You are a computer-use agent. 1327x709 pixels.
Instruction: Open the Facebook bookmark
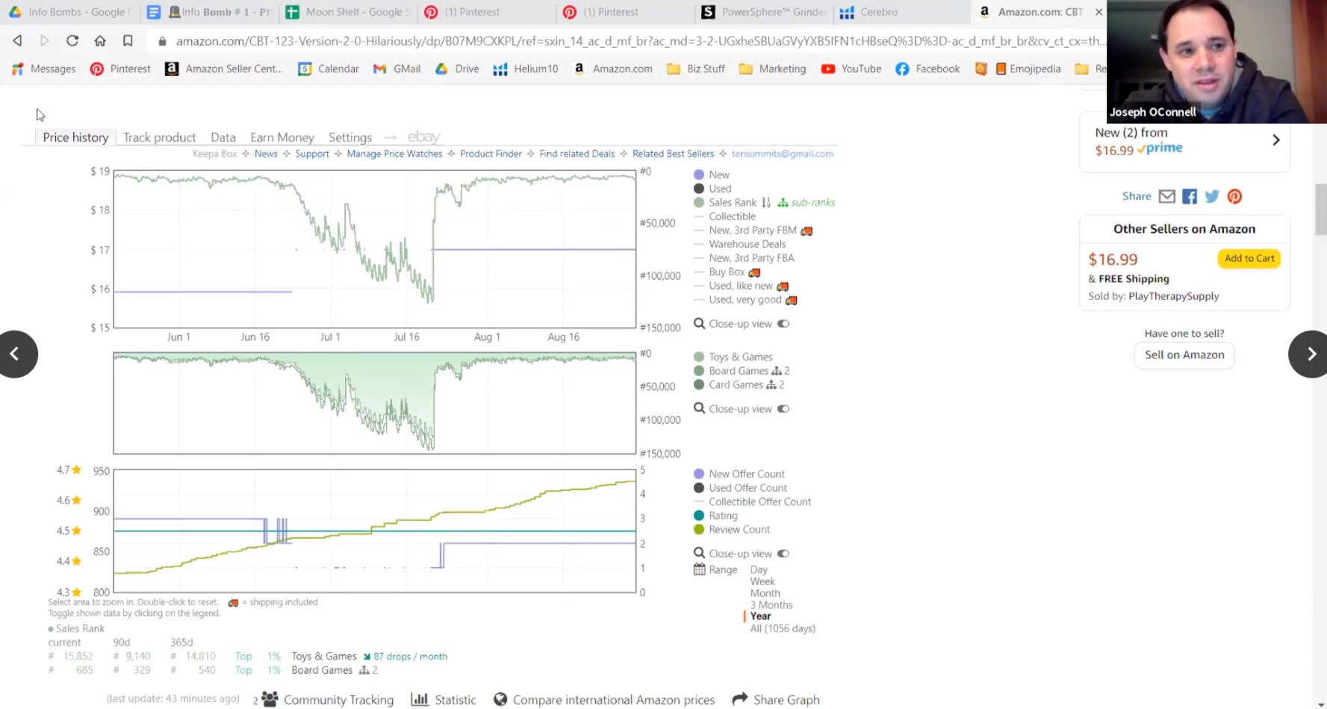pyautogui.click(x=927, y=69)
